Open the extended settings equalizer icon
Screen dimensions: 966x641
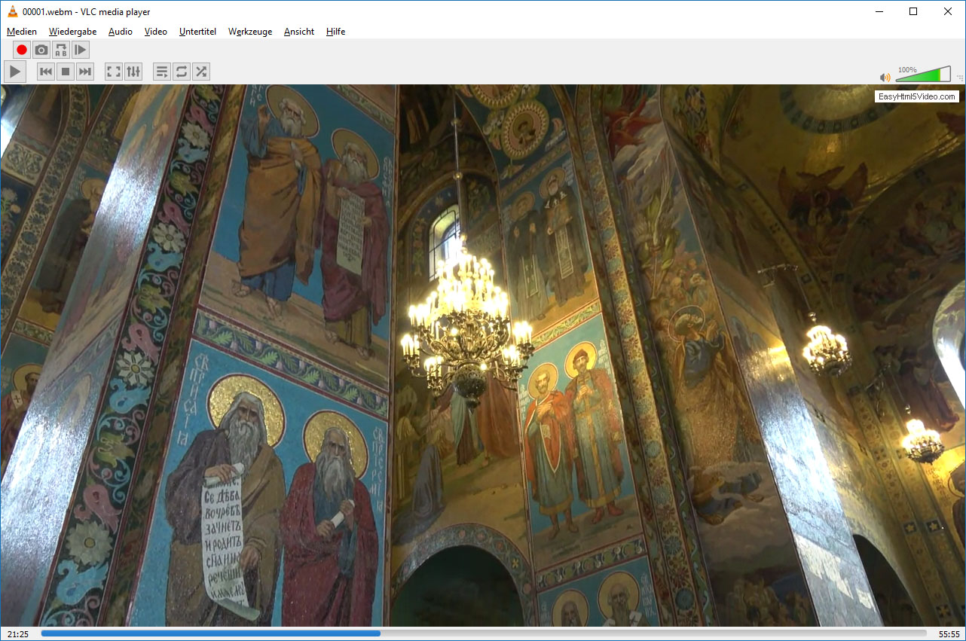(x=133, y=72)
